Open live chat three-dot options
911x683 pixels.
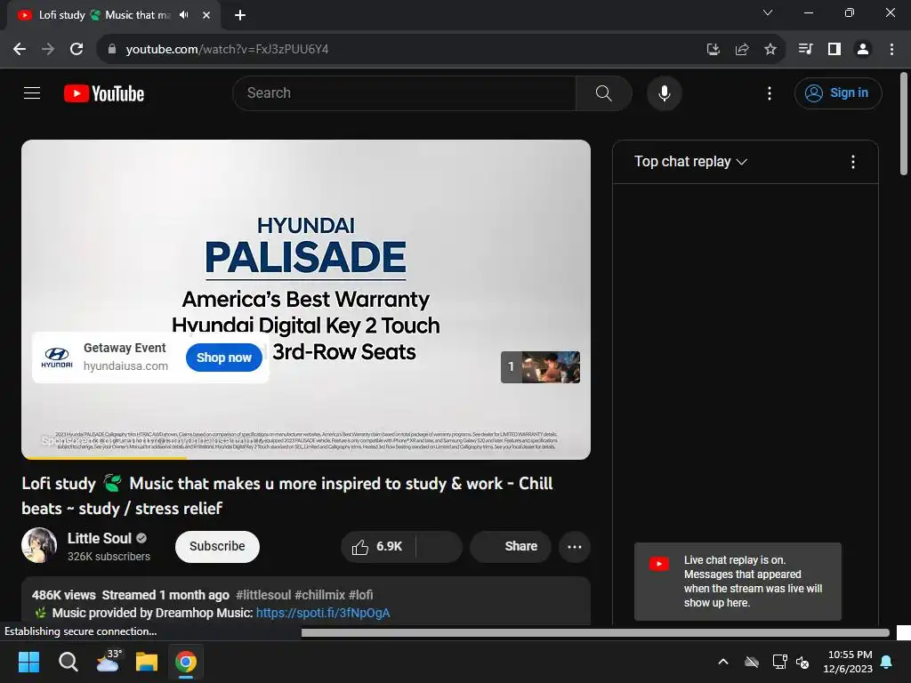(852, 162)
